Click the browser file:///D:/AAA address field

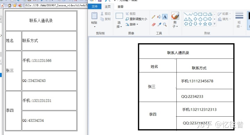[x=56, y=6]
